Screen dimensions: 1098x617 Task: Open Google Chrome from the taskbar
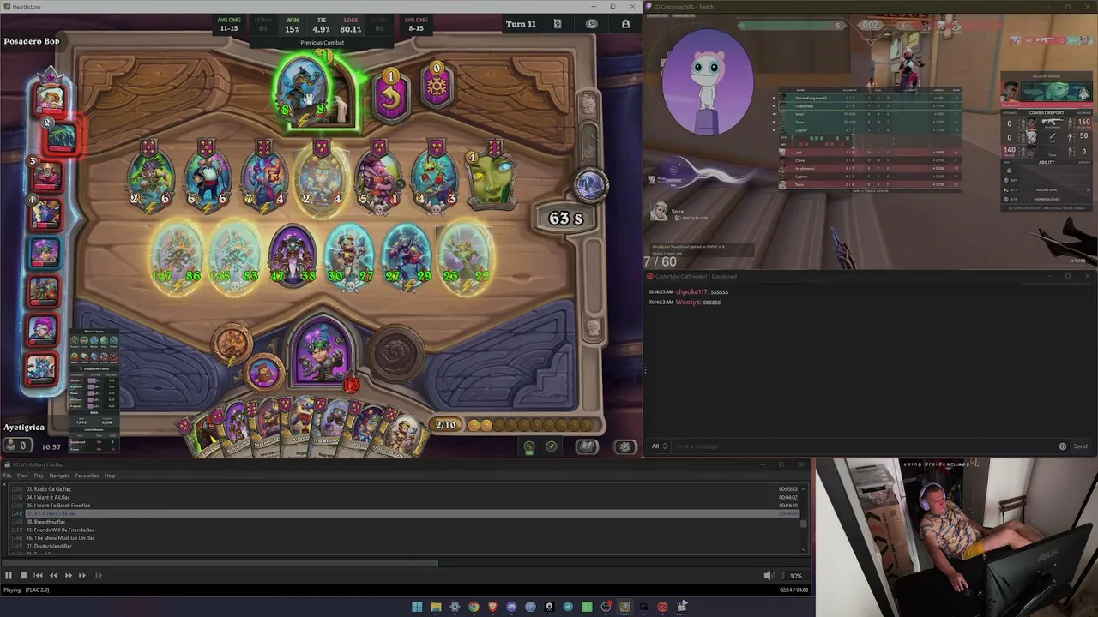click(x=474, y=607)
